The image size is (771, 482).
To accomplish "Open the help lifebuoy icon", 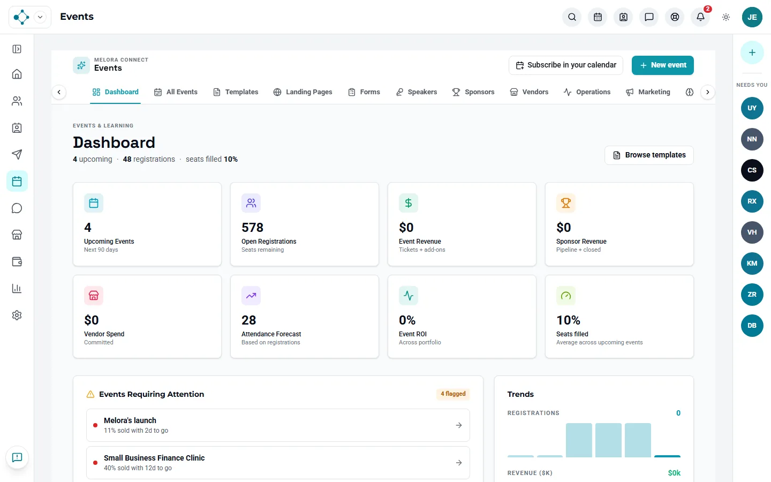I will pyautogui.click(x=675, y=17).
